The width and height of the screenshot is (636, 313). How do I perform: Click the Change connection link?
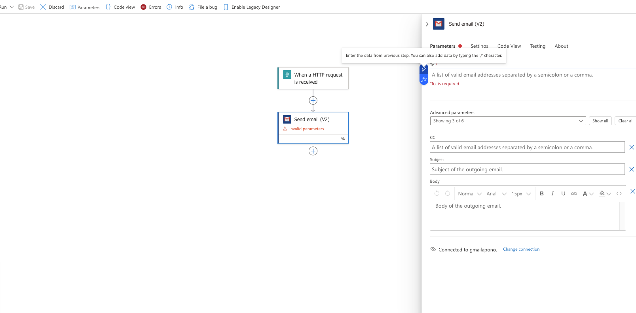(x=521, y=249)
